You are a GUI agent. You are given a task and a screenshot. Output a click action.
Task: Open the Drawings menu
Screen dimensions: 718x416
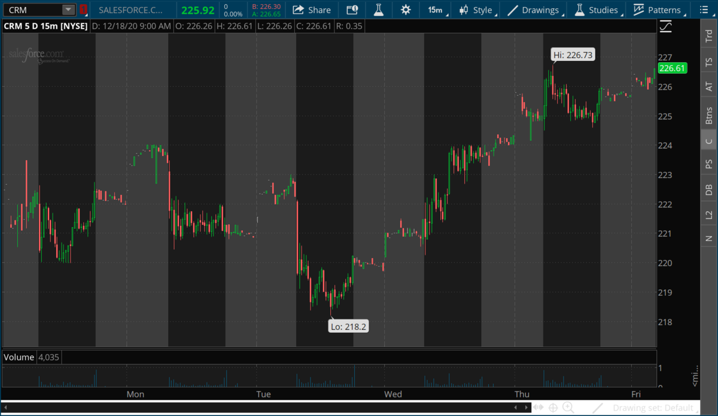coord(536,10)
